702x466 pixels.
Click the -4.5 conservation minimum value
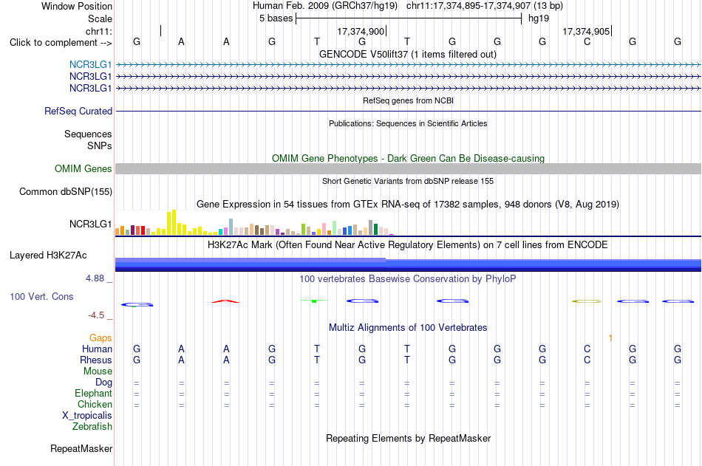pos(96,315)
